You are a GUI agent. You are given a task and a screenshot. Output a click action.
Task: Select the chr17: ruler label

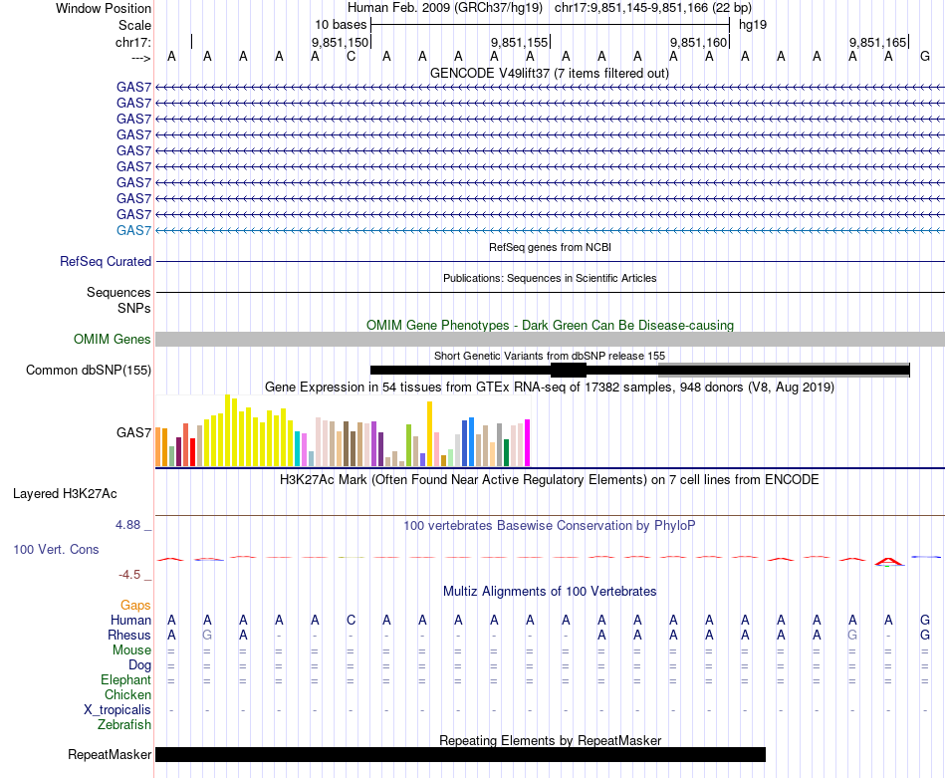pos(133,42)
